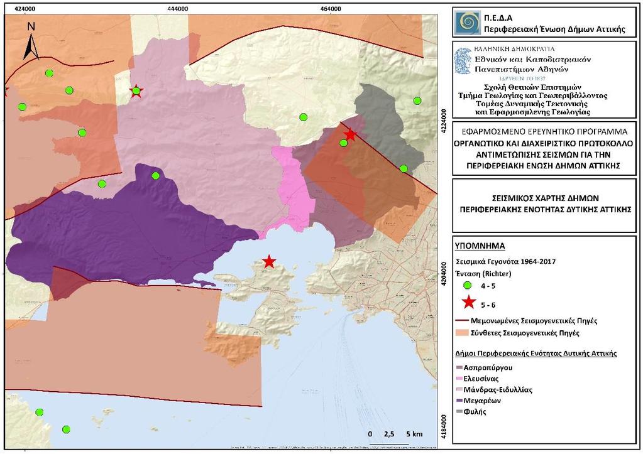The width and height of the screenshot is (643, 454).
Task: Click the 464000 easting coordinate label
Action: 331,9
